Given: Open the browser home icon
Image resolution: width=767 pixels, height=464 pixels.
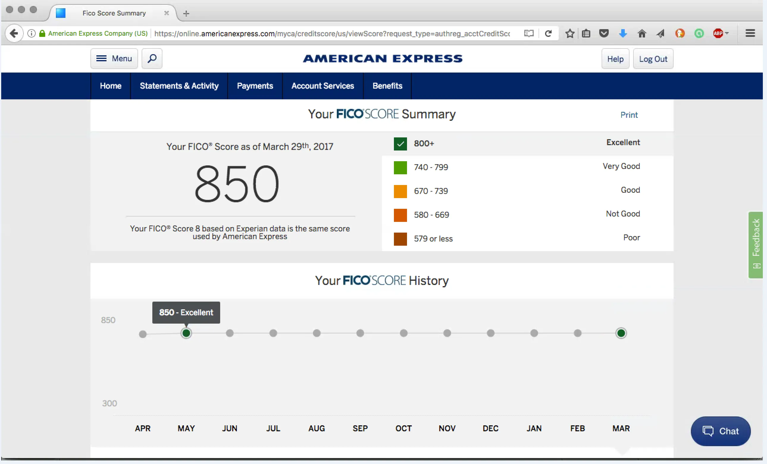Looking at the screenshot, I should (x=642, y=33).
